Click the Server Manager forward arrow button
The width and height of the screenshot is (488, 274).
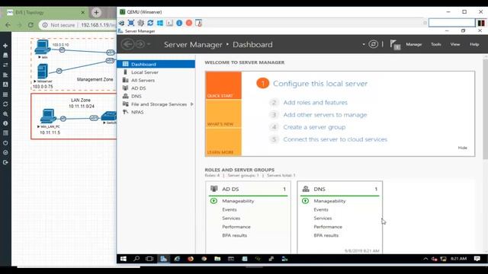[x=140, y=44]
